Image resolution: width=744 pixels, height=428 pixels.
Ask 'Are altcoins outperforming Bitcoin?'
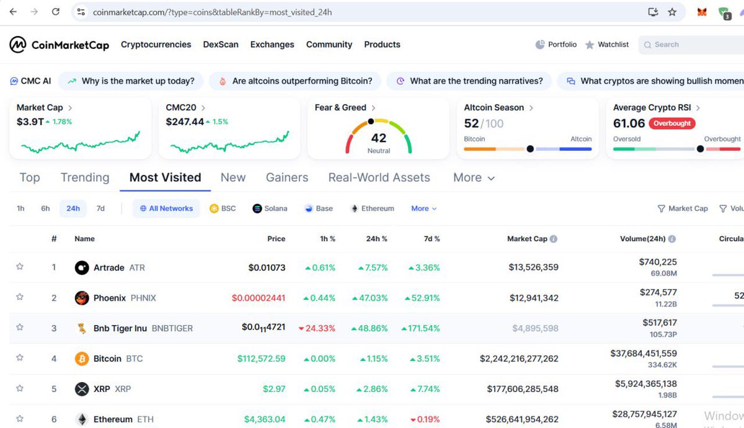(294, 81)
